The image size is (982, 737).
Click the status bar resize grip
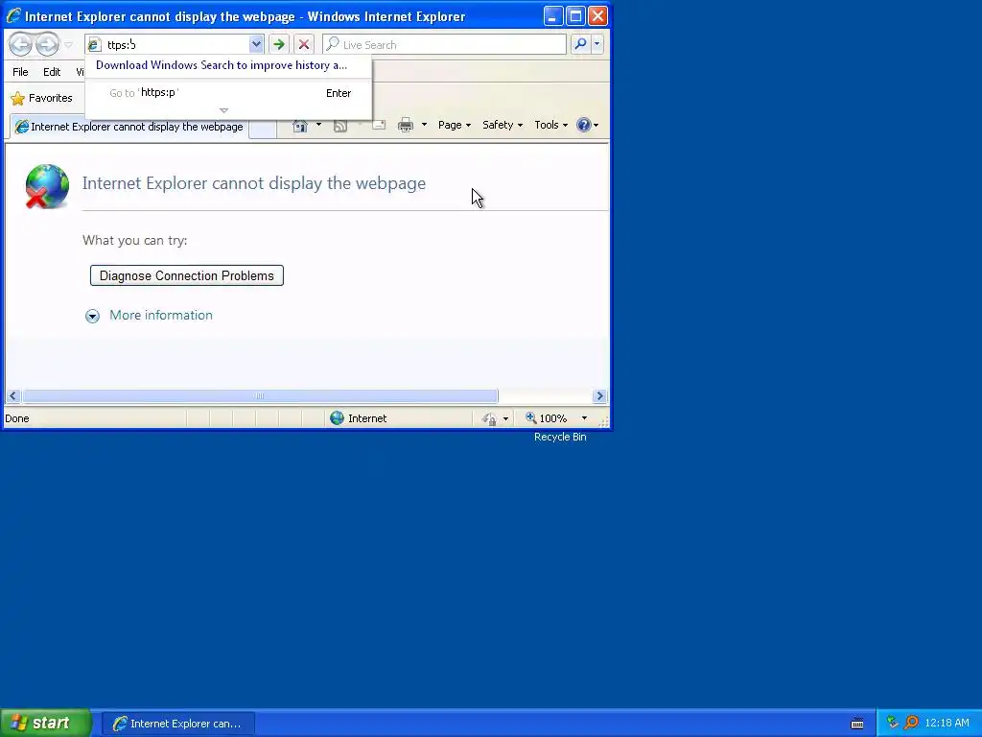604,422
